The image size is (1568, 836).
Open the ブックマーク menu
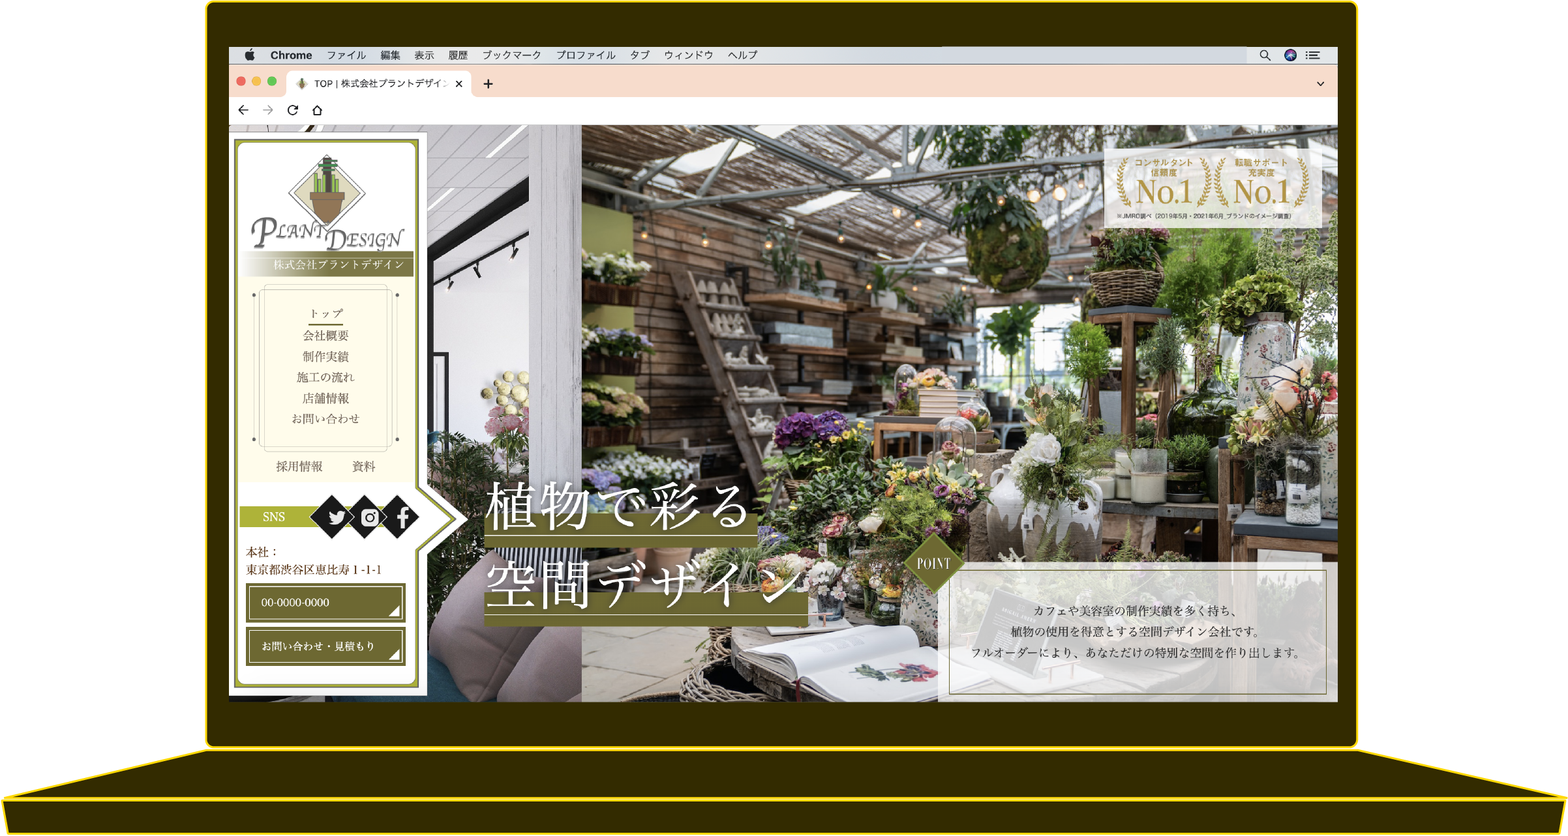tap(511, 55)
